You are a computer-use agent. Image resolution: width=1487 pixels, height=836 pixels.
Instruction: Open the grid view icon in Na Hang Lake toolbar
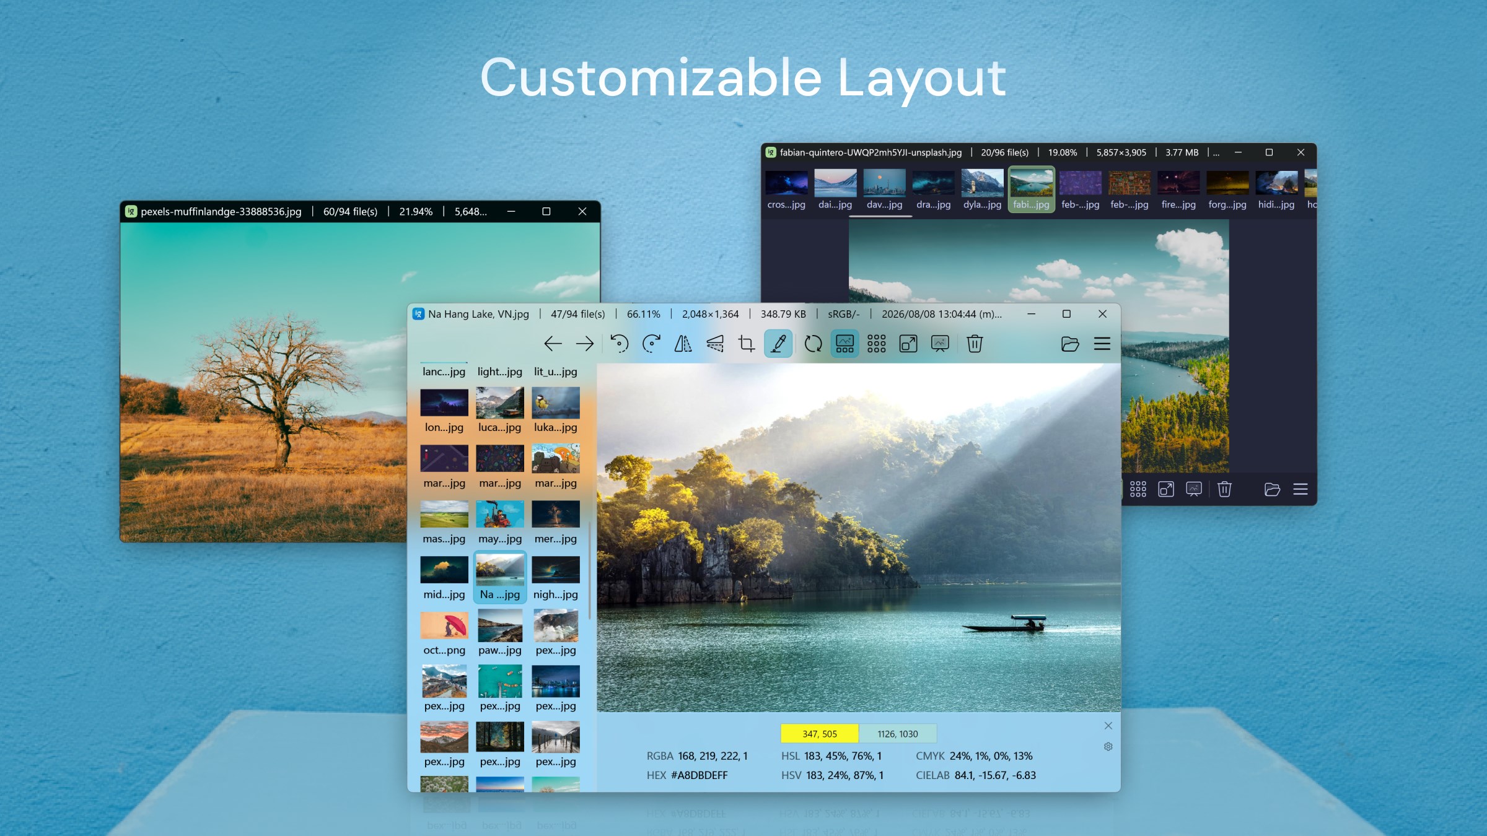tap(877, 344)
